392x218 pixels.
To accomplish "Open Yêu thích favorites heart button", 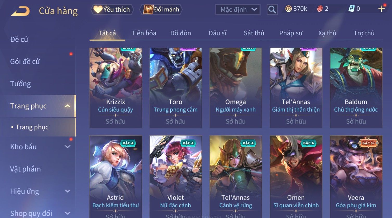I will tap(112, 10).
